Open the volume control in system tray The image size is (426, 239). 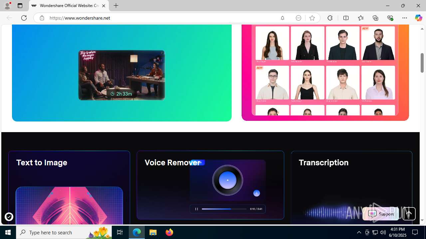(383, 232)
